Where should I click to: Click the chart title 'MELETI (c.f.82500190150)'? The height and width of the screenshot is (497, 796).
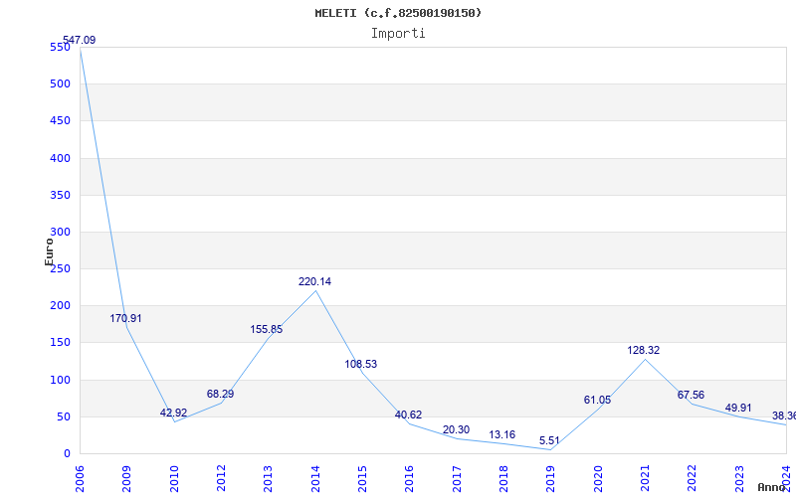(x=398, y=13)
